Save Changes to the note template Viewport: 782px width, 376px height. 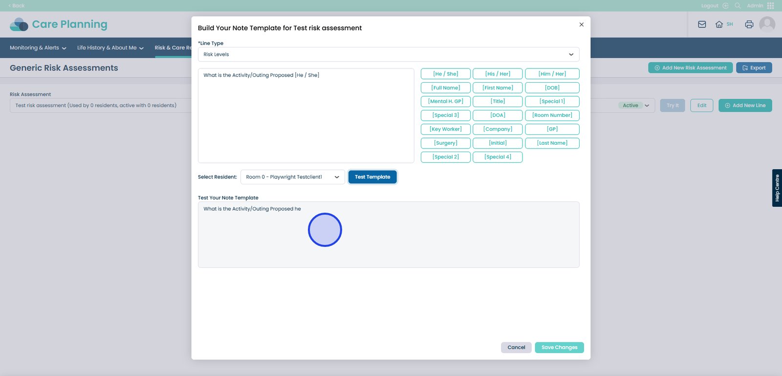pyautogui.click(x=559, y=348)
